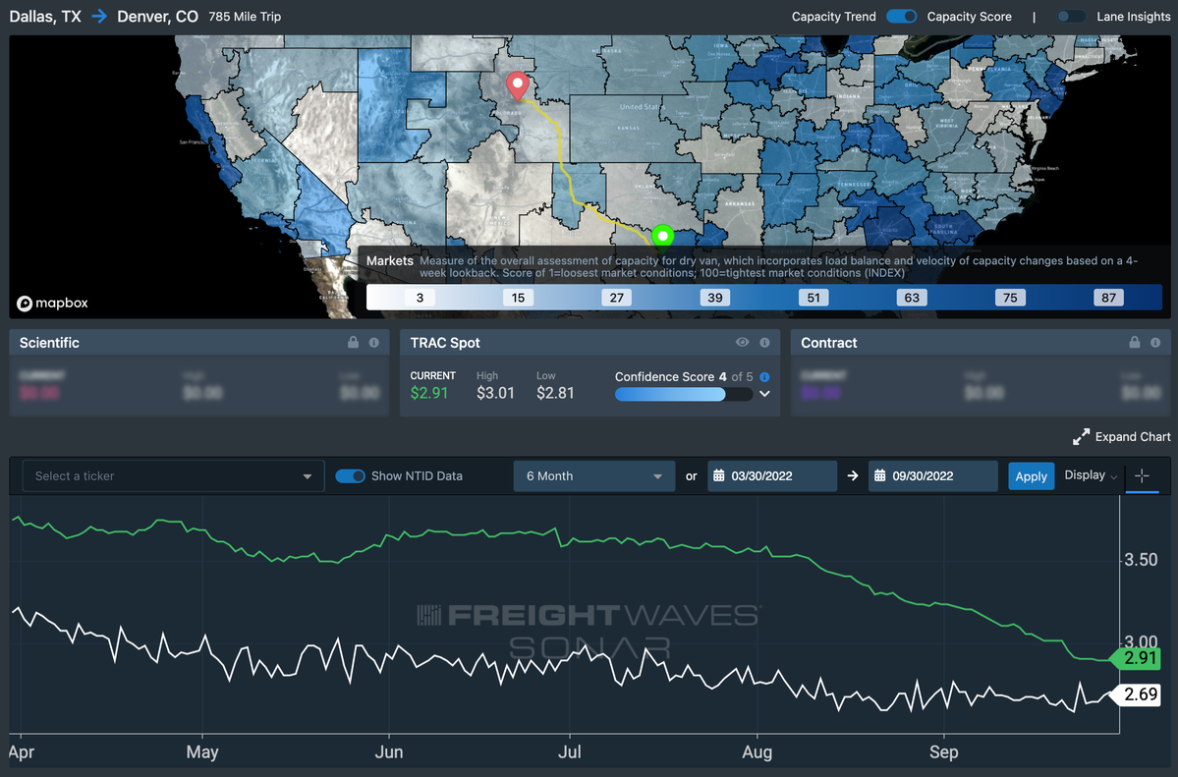
Task: Expand the Confidence Score chevron
Action: click(x=764, y=394)
